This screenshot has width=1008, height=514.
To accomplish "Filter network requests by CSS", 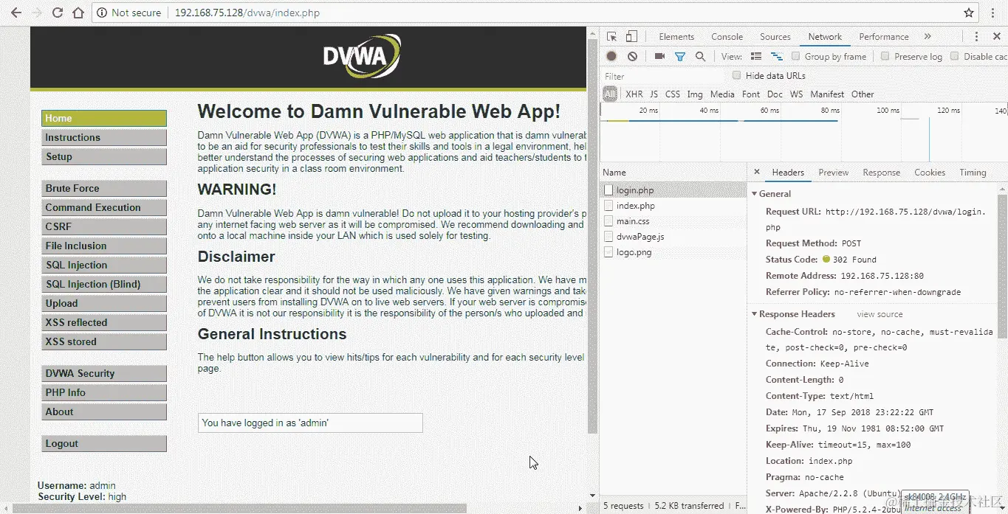I will (x=672, y=94).
